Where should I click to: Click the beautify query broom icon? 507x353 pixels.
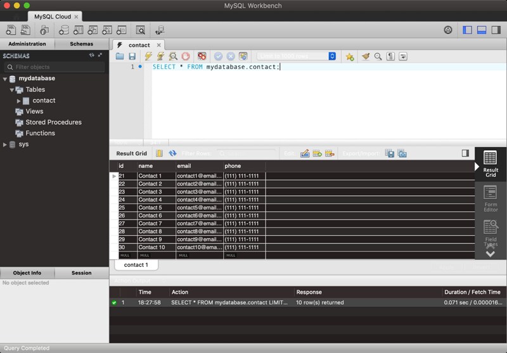(366, 56)
